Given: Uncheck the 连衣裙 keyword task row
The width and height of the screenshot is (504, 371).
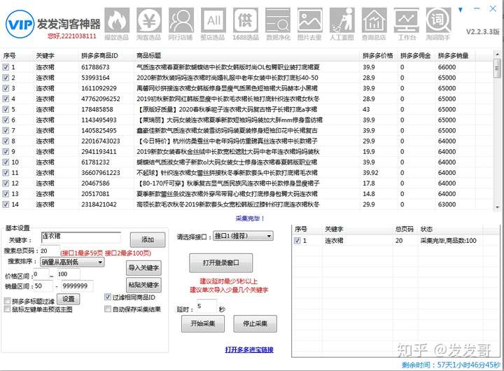Looking at the screenshot, I should click(297, 241).
